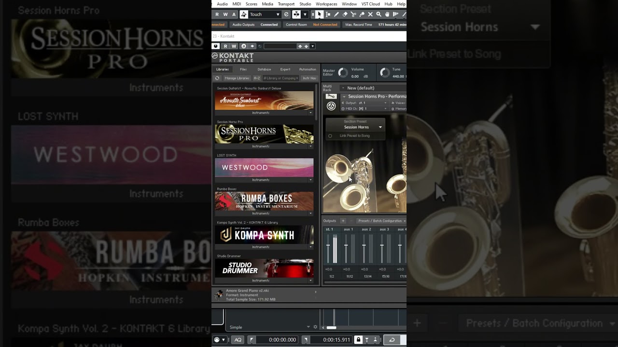
Task: Select the Zoom magnifier tool
Action: (379, 14)
